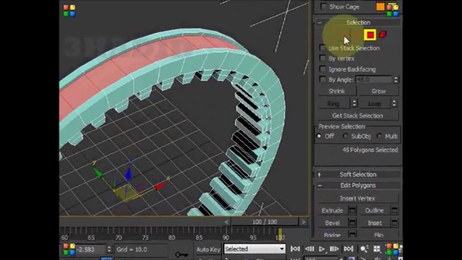Click the Set Keys key icon

pos(181,254)
